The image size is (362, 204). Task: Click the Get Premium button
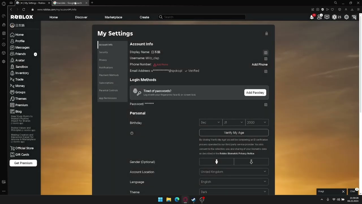pos(23,163)
